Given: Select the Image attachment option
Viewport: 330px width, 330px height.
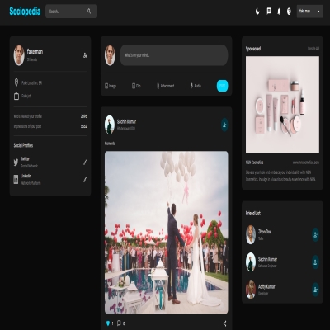Looking at the screenshot, I should click(111, 86).
